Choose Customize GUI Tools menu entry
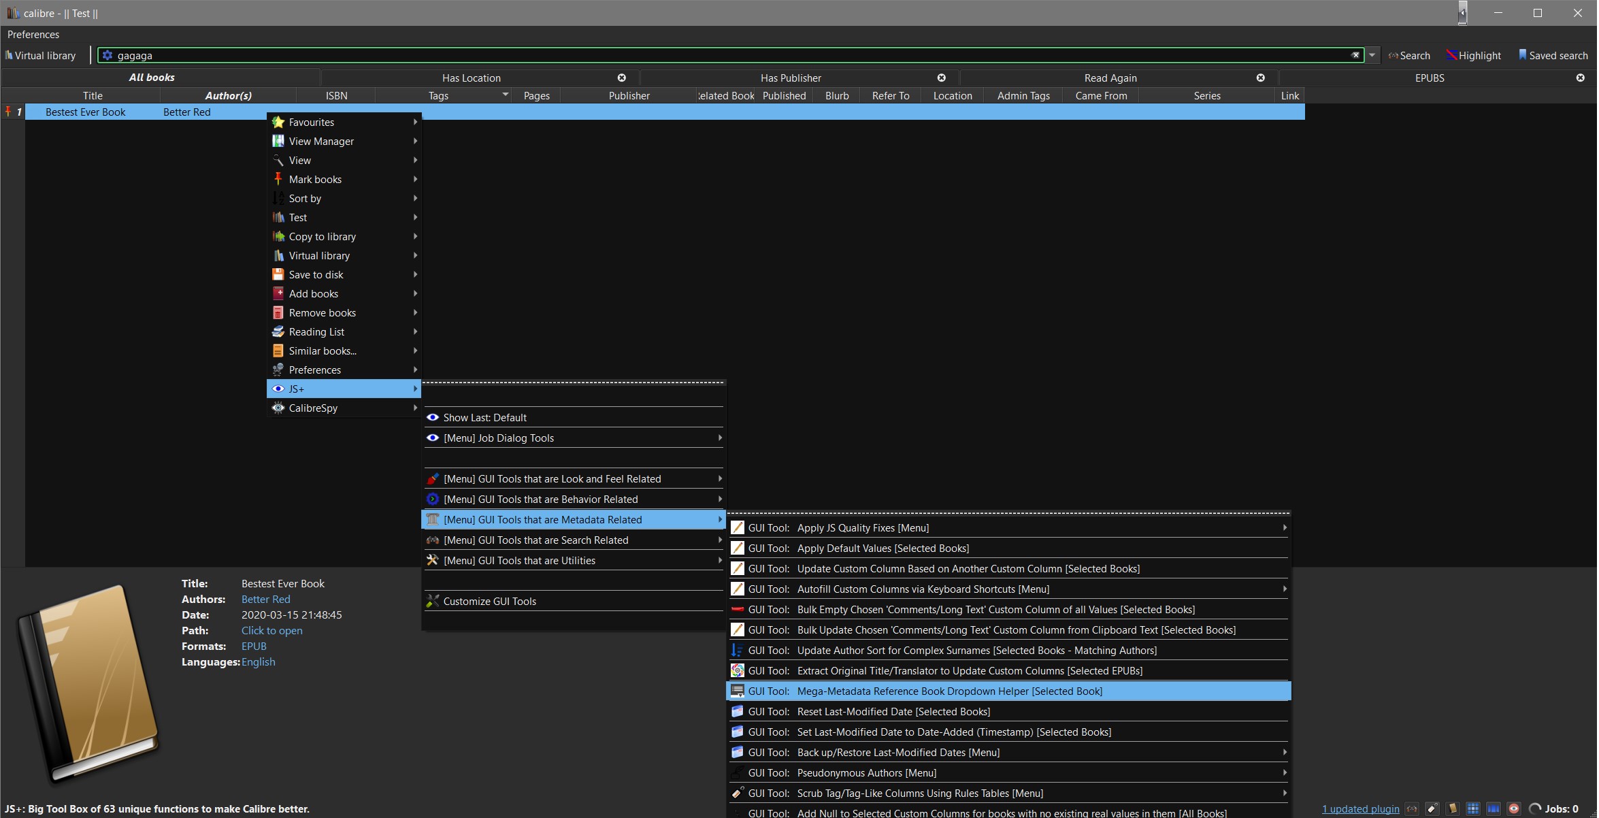1599x818 pixels. pyautogui.click(x=489, y=601)
